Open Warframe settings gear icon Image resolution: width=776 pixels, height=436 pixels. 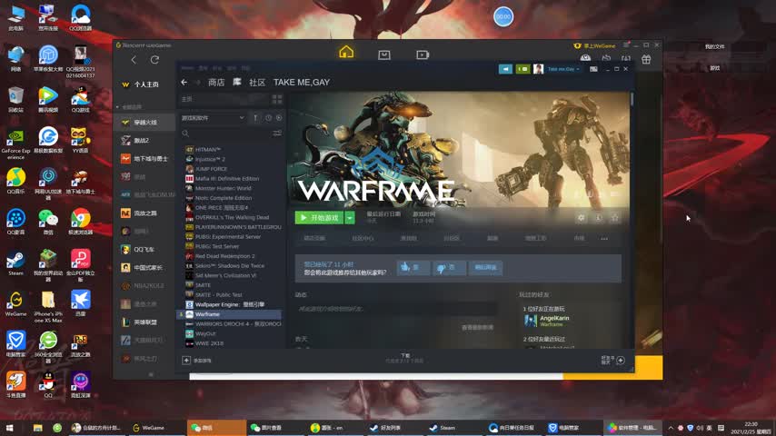(x=581, y=217)
